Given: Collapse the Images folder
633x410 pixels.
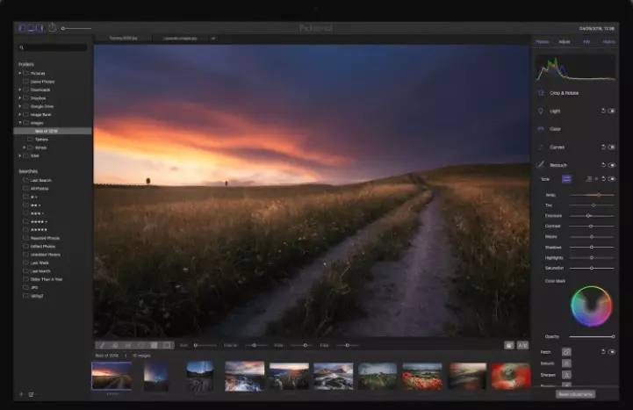Looking at the screenshot, I should [20, 123].
